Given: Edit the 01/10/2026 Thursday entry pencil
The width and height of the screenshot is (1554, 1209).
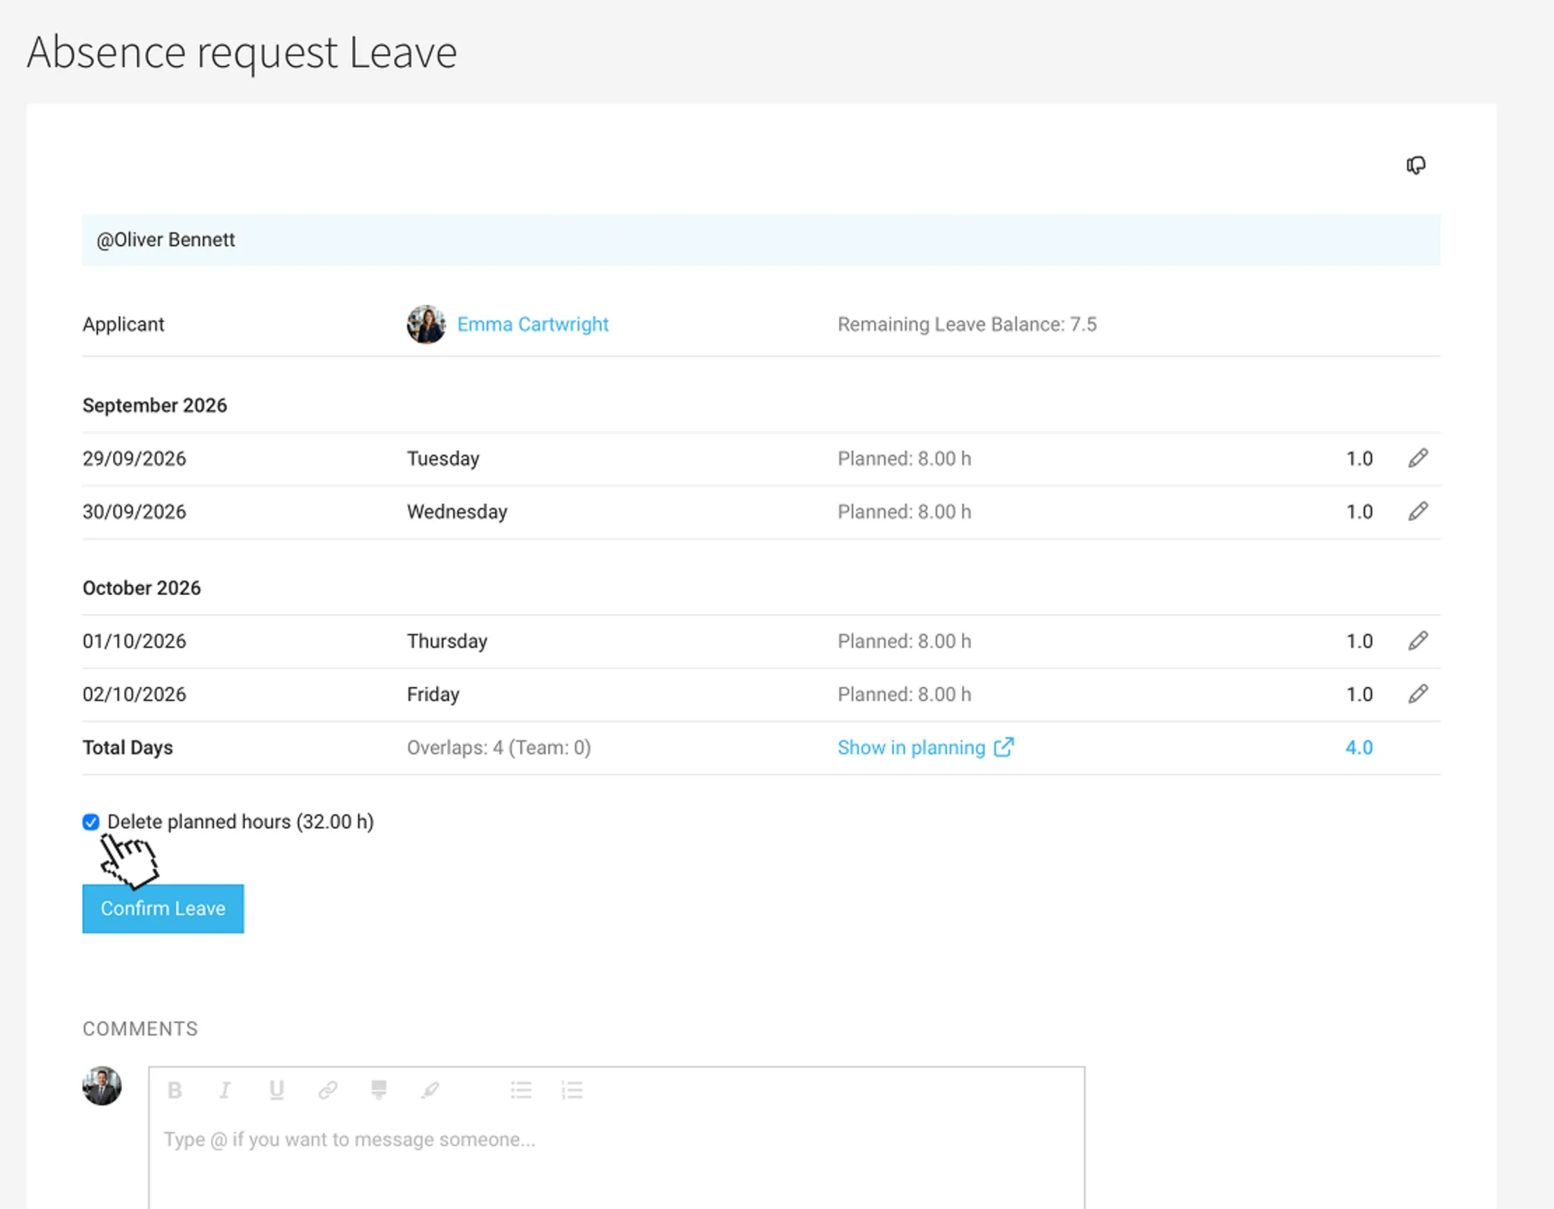Looking at the screenshot, I should tap(1417, 641).
